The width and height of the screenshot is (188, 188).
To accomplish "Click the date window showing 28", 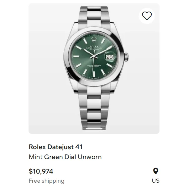I will click(x=108, y=57).
